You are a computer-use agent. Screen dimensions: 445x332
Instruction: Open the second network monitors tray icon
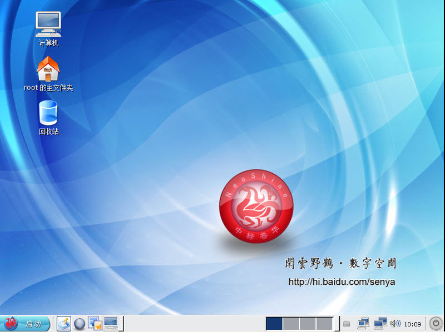click(x=380, y=324)
